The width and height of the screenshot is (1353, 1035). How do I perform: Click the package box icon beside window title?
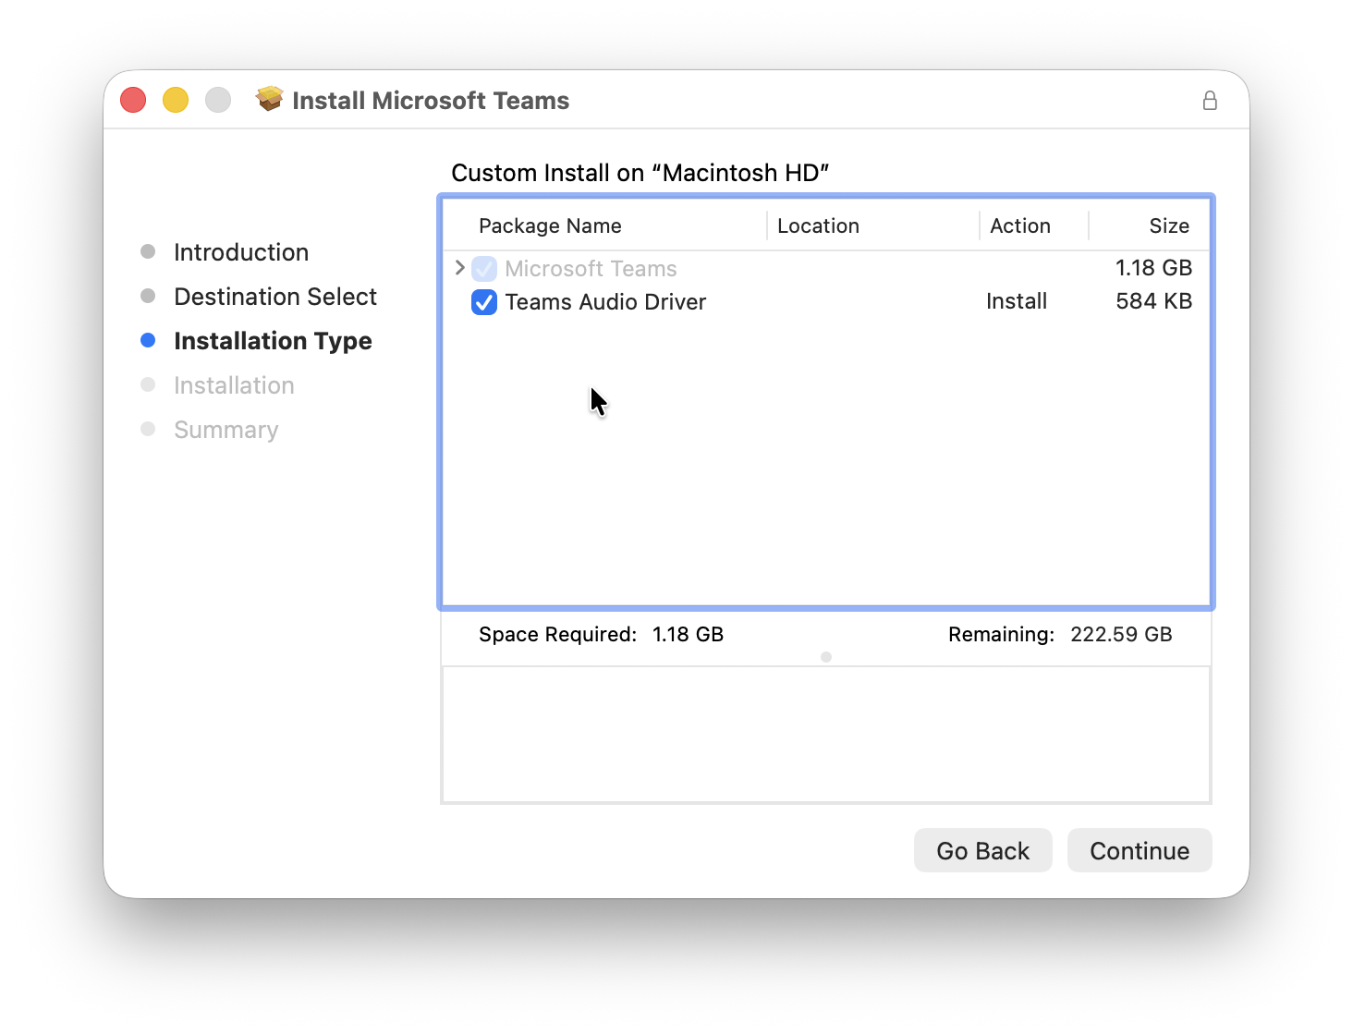pos(270,99)
